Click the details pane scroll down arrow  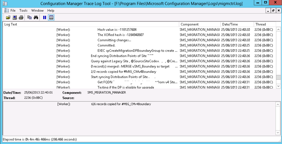(x=278, y=133)
